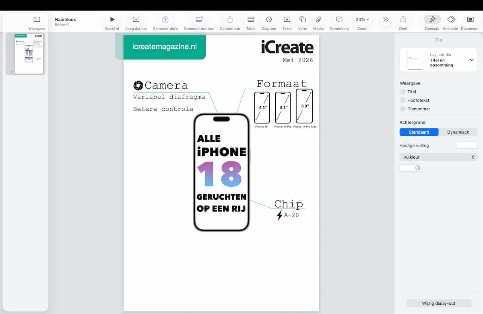Viewport: 483px width, 314px height.
Task: Click the white fill color swatch
Action: click(x=407, y=168)
